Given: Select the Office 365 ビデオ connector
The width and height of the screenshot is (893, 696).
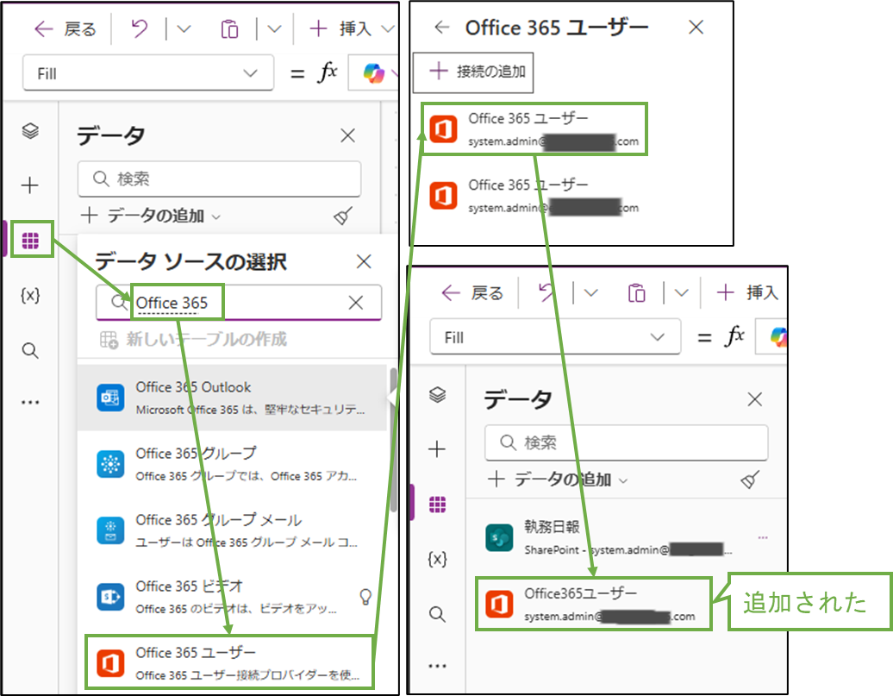Looking at the screenshot, I should click(x=233, y=597).
